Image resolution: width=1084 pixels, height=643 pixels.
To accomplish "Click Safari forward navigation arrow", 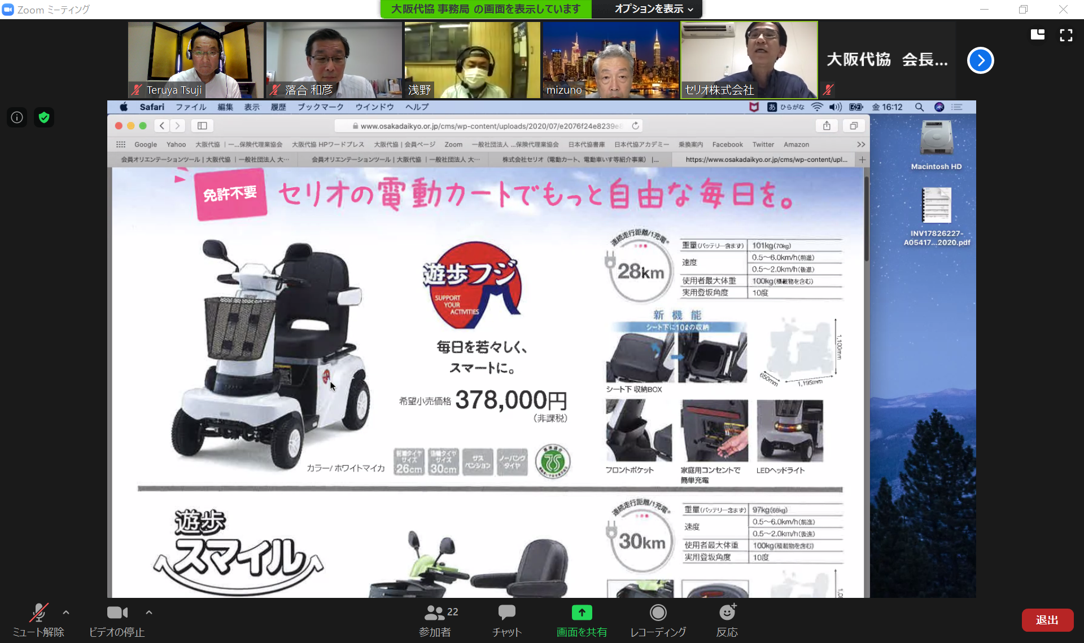I will coord(178,126).
